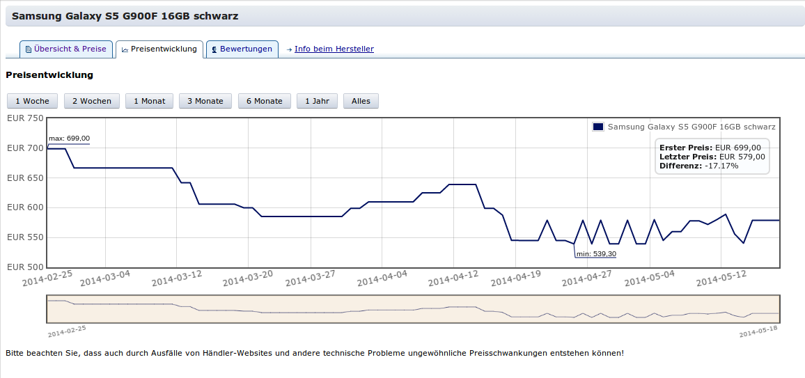805x378 pixels.
Task: Click the Erster Preis summary box
Action: (712, 157)
